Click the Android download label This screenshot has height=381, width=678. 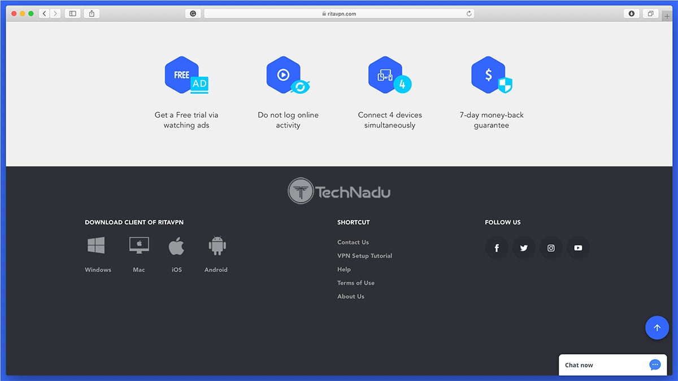click(216, 270)
